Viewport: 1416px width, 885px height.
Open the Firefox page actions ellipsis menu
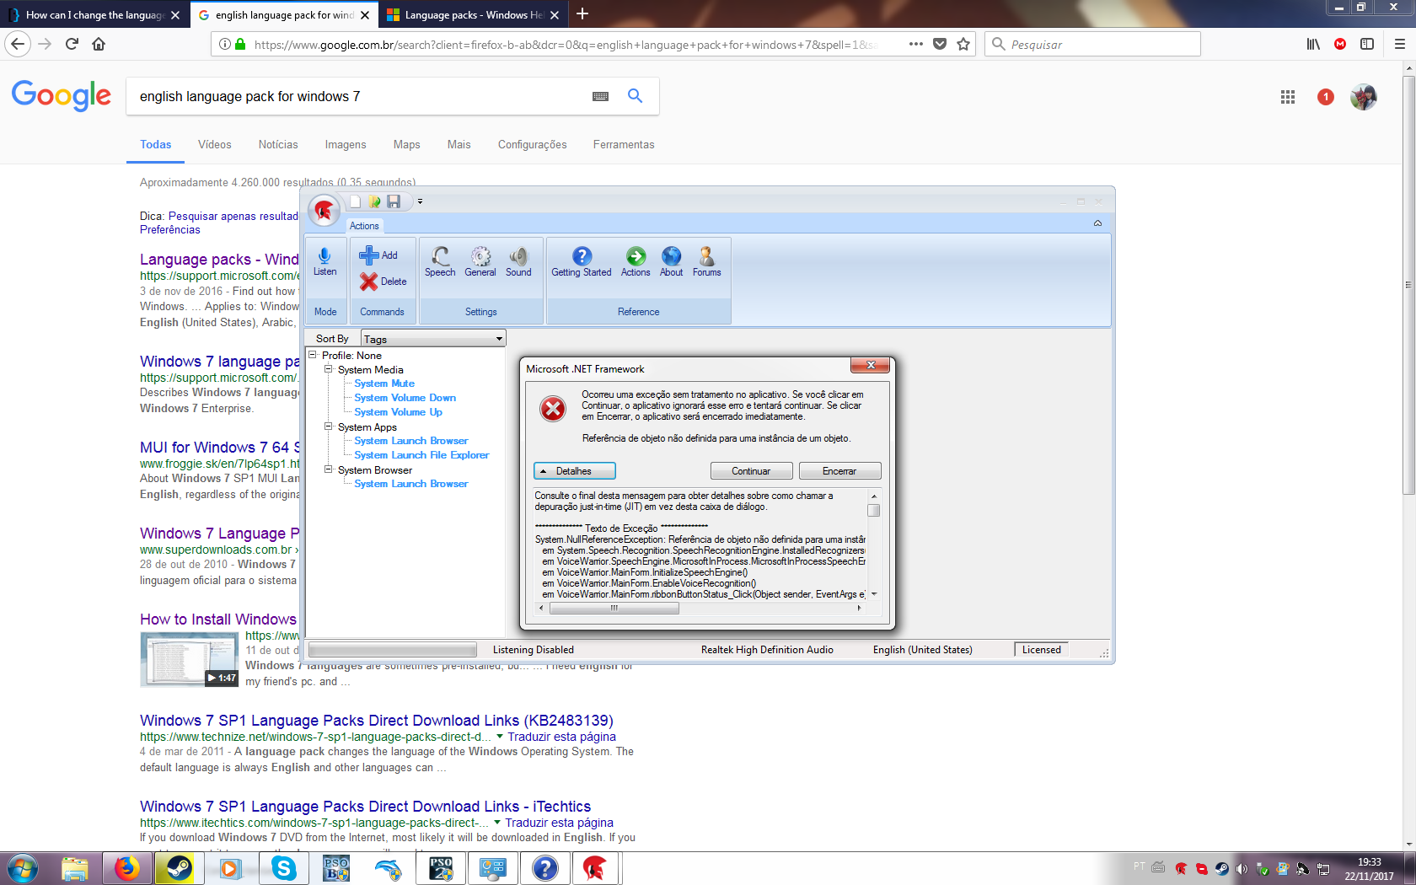click(916, 44)
